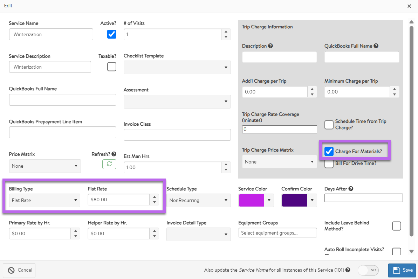Click the Service Name input field
This screenshot has width=418, height=279.
(x=51, y=34)
